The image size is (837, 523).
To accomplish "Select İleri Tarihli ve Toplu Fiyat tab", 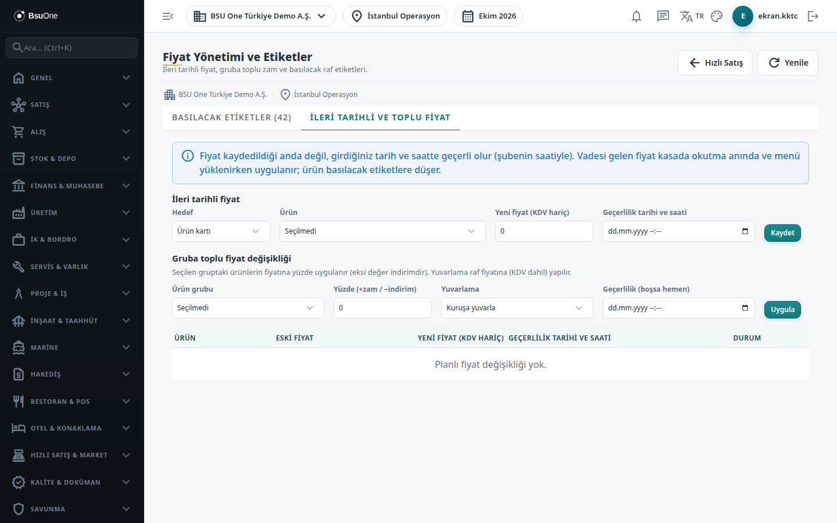I will tap(380, 117).
